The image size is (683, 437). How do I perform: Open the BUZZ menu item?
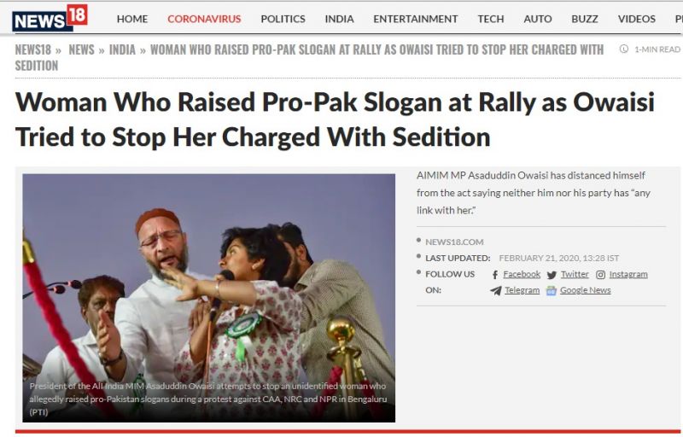point(585,19)
